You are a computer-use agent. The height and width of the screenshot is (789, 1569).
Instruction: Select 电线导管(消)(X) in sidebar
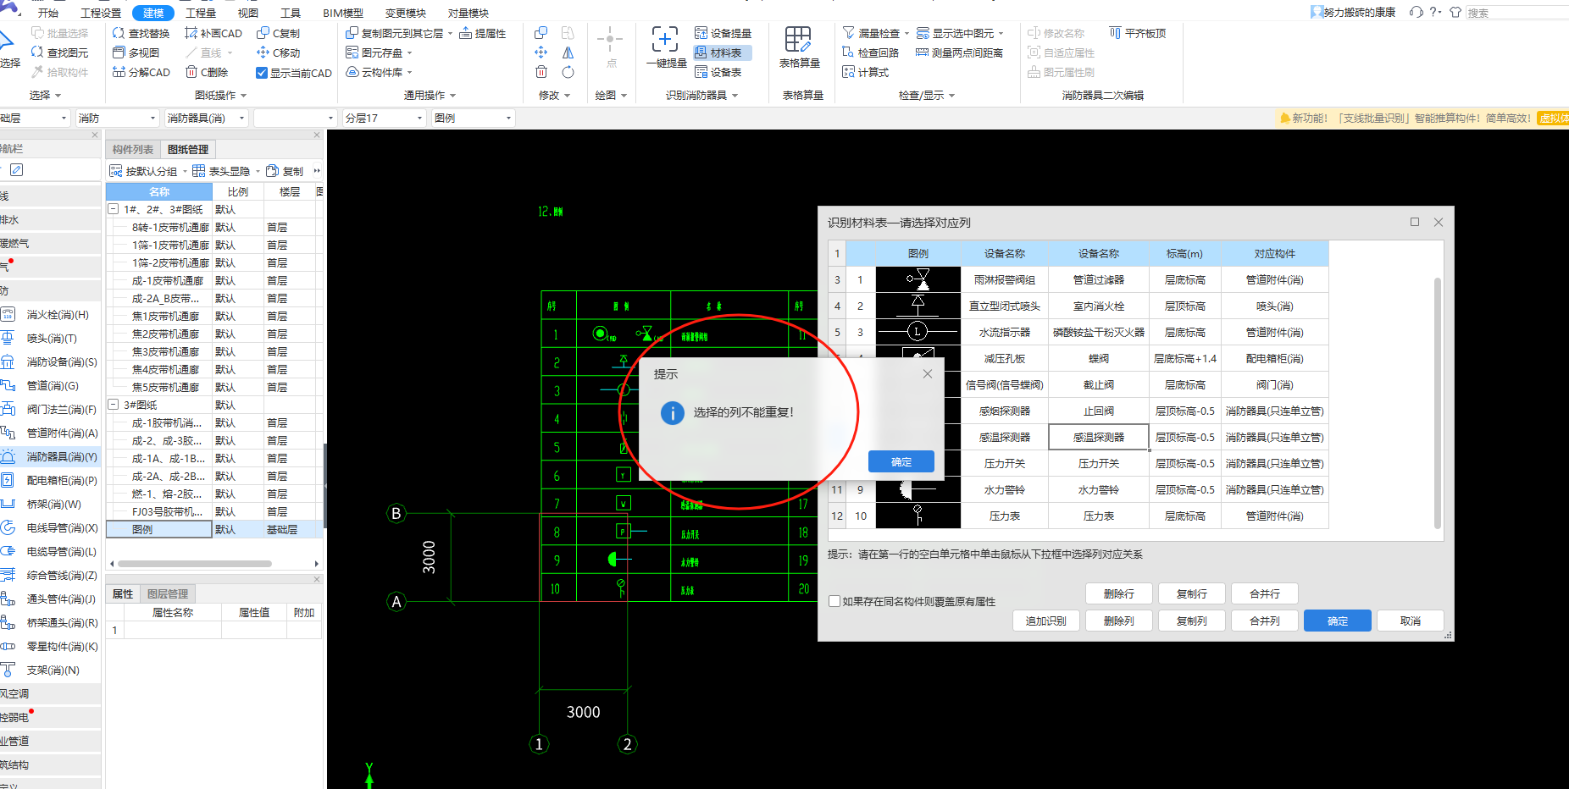coord(50,527)
